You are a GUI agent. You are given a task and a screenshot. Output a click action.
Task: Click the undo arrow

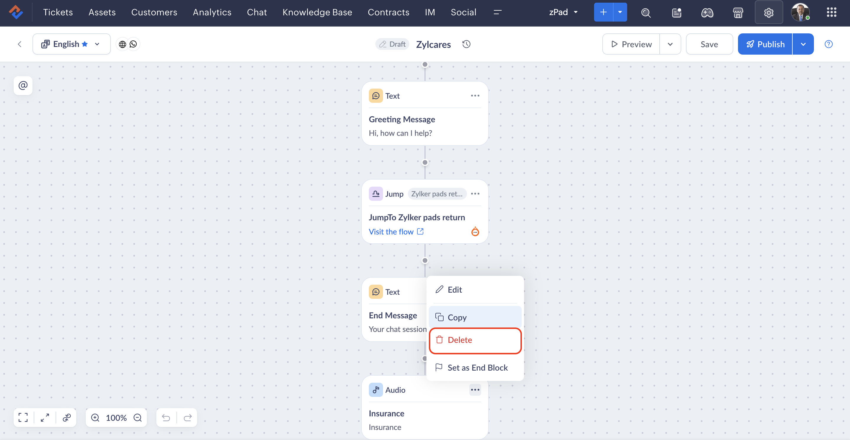point(166,418)
